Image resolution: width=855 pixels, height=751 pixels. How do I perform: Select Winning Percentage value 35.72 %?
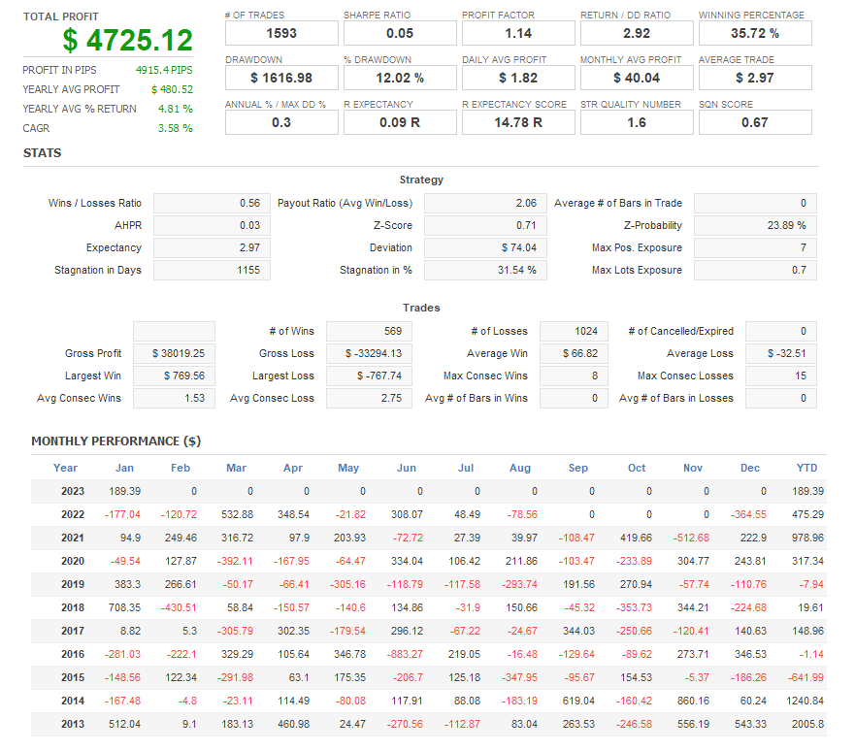point(755,33)
